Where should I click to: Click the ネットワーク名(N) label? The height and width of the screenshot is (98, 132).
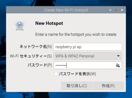tap(36, 47)
